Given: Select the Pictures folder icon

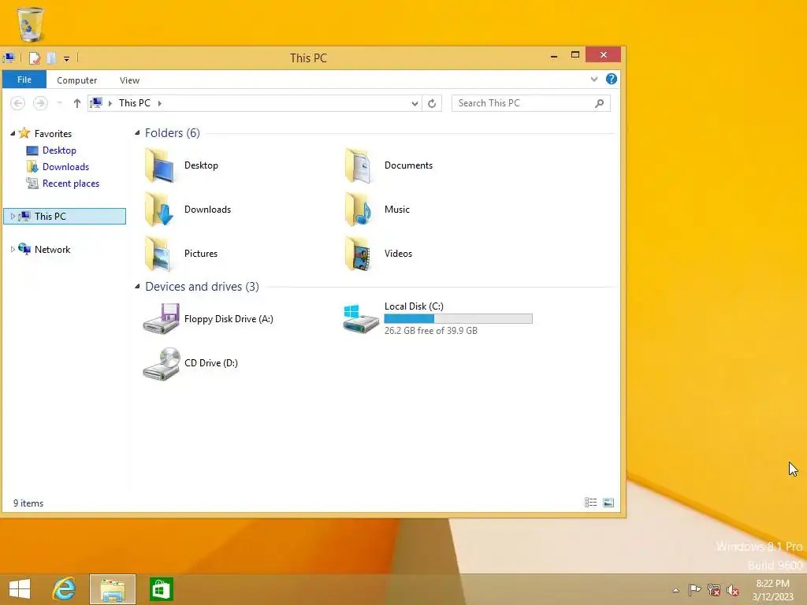Looking at the screenshot, I should (158, 254).
